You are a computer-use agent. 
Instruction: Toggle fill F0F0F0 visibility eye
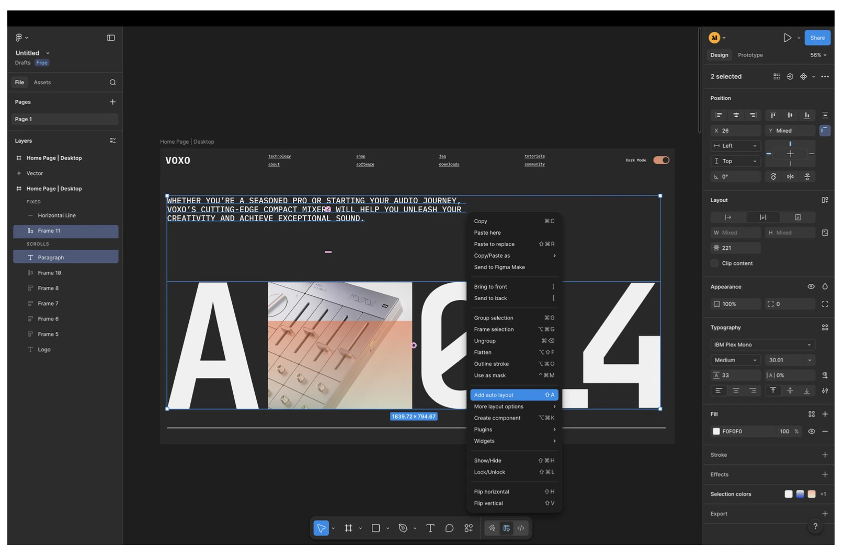[x=812, y=431]
